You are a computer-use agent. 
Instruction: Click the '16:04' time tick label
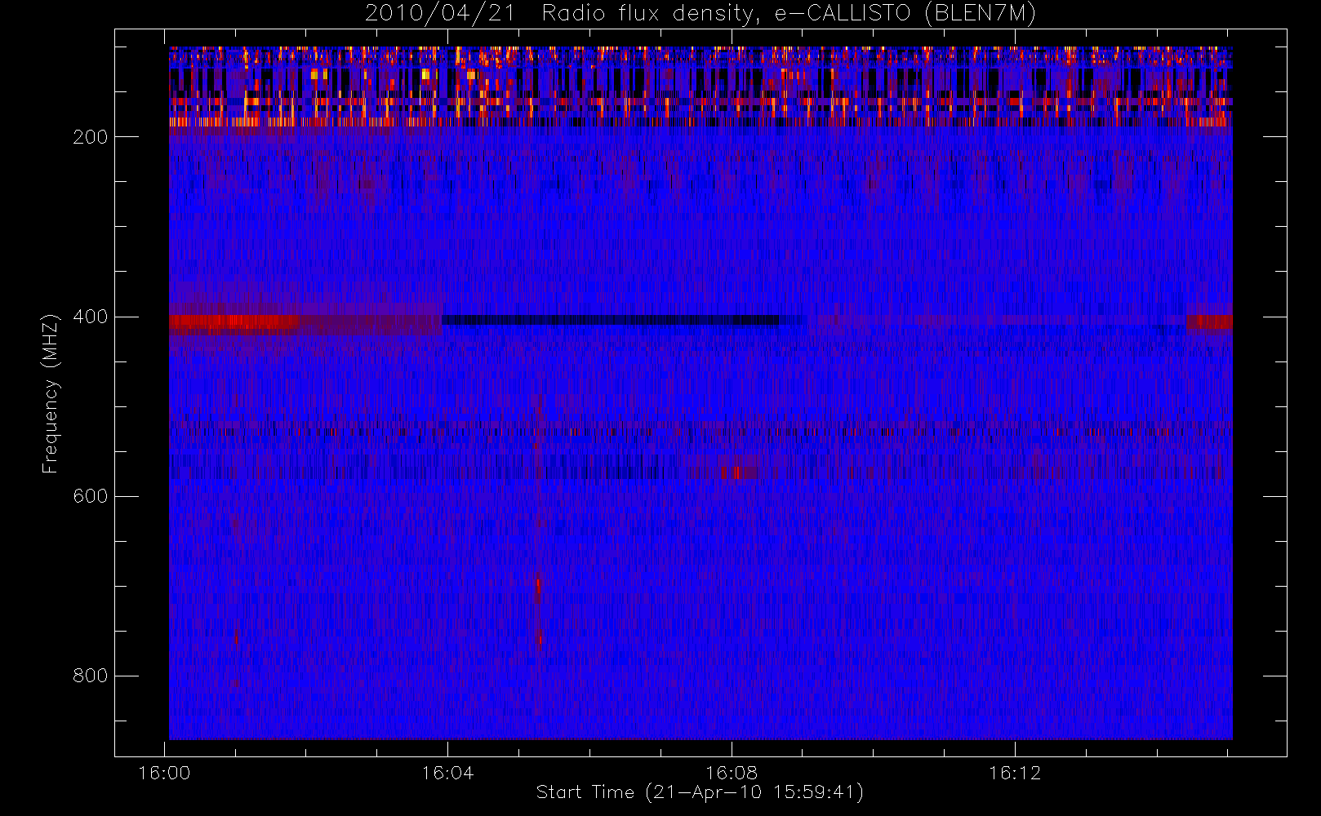447,773
